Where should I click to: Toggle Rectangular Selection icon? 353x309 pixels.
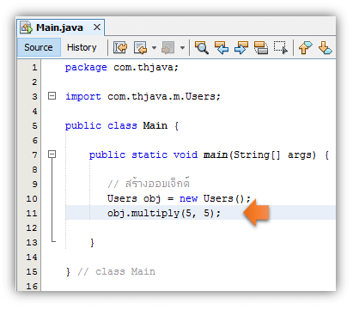(281, 47)
